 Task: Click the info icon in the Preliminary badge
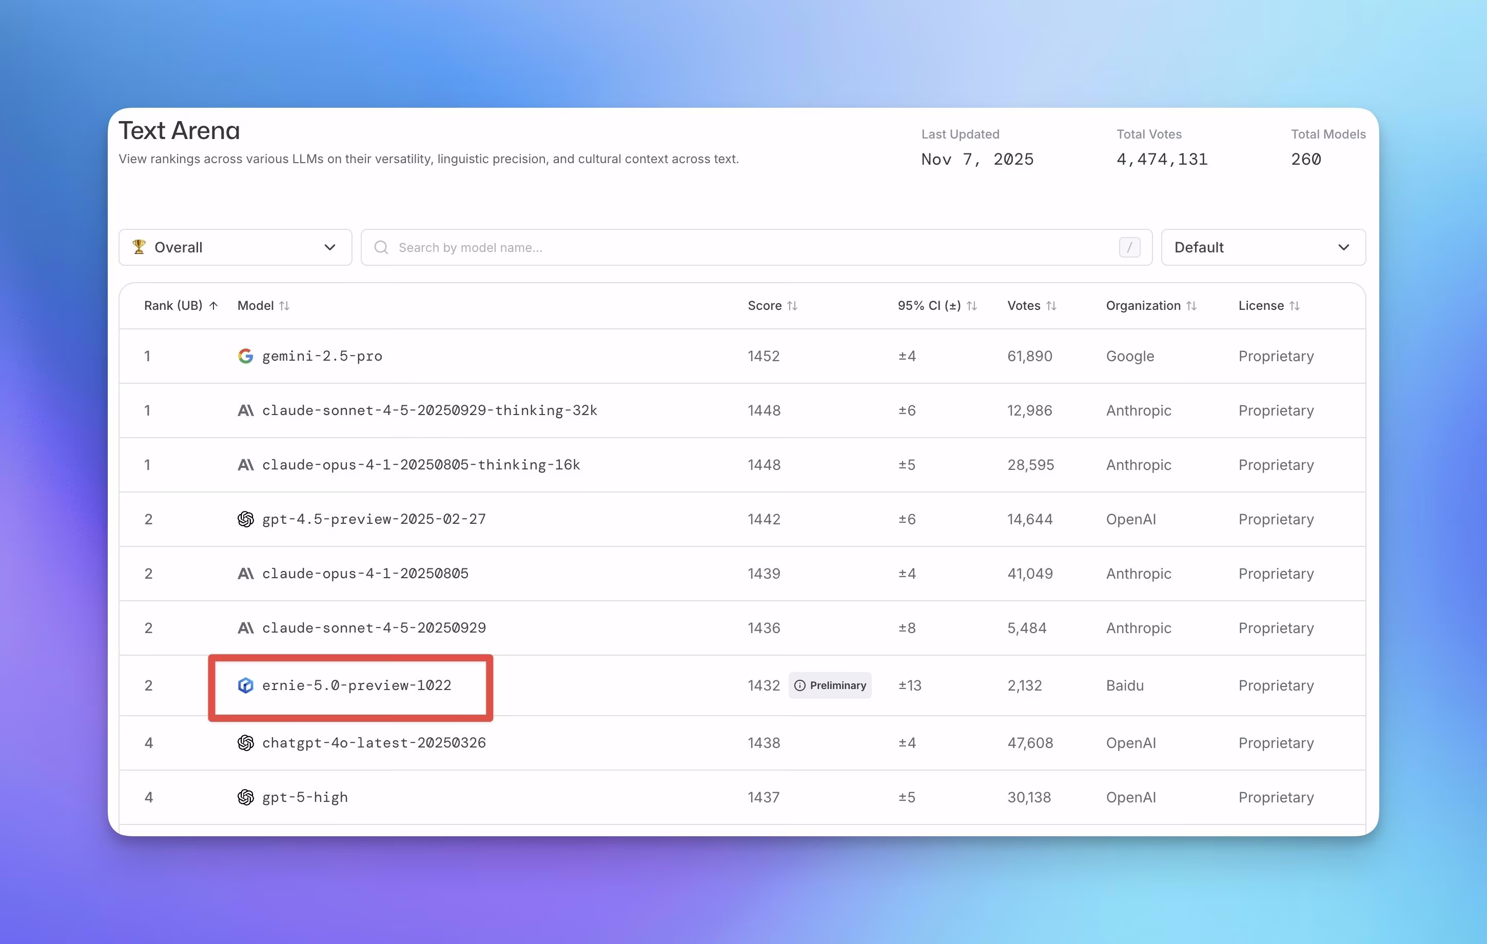[799, 685]
